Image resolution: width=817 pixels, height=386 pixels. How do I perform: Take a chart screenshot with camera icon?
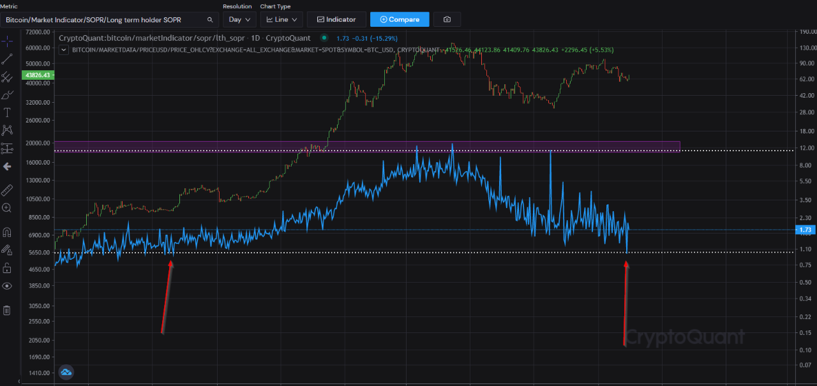[x=447, y=19]
